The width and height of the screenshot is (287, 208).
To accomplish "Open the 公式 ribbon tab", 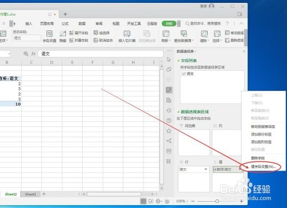I will (65, 24).
